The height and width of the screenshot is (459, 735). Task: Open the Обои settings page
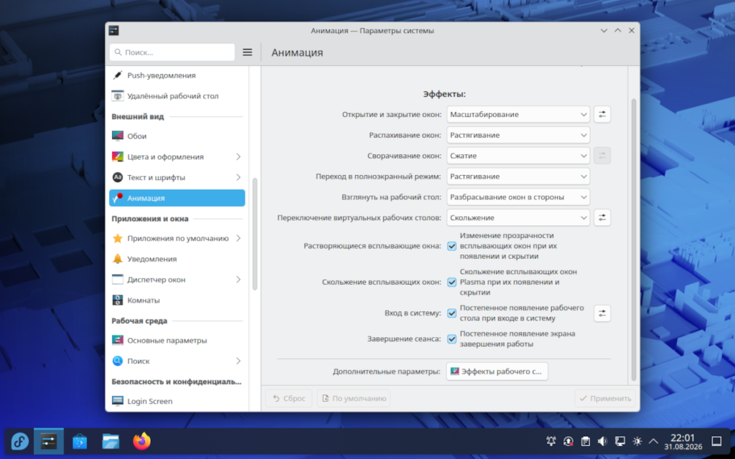[x=177, y=136]
